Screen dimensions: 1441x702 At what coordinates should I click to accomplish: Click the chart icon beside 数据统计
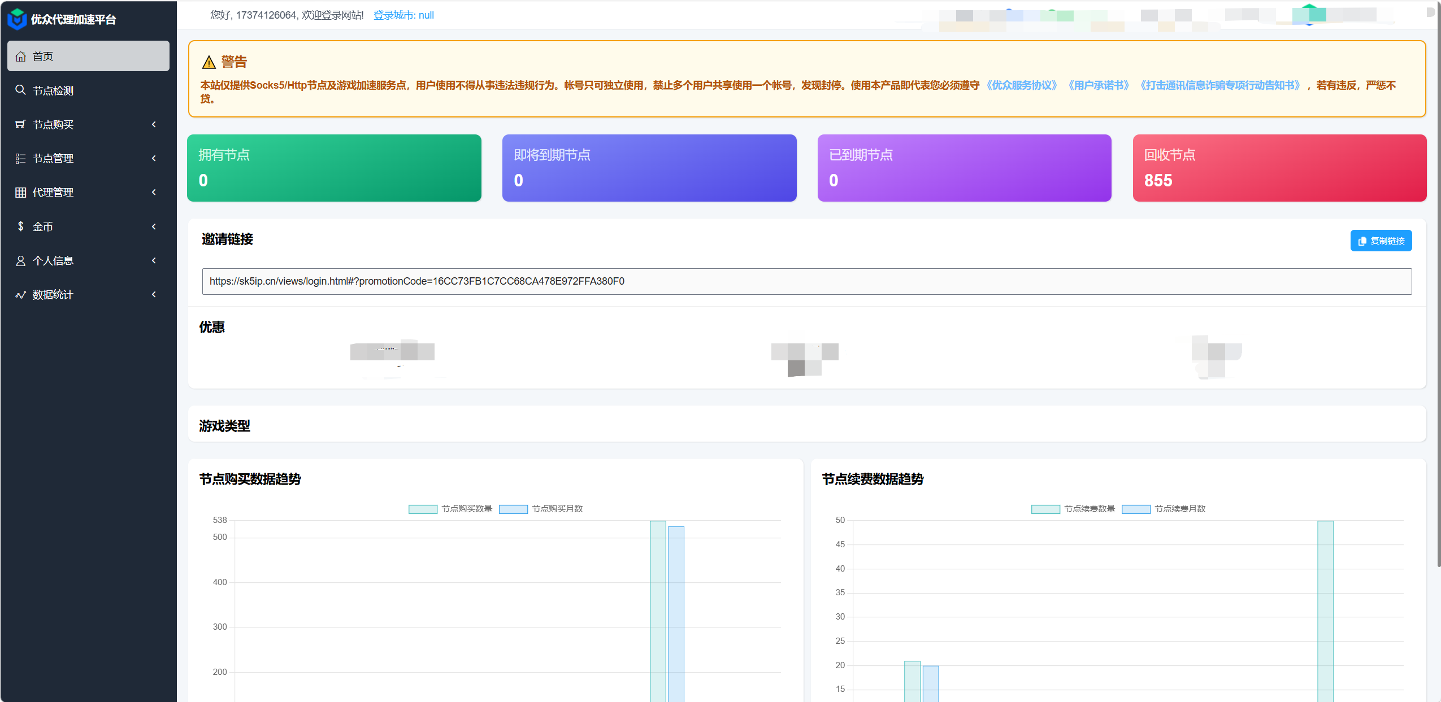pyautogui.click(x=20, y=295)
